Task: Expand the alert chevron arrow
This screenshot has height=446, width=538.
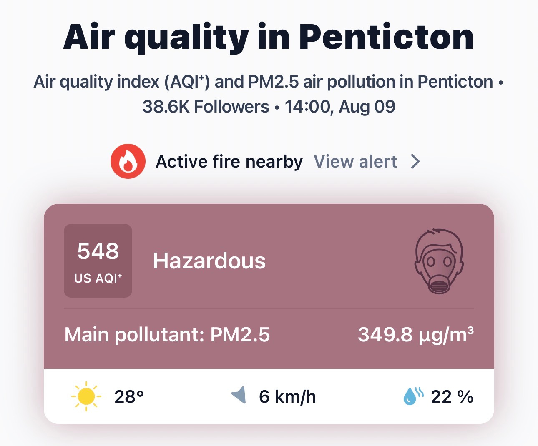Action: coord(415,161)
